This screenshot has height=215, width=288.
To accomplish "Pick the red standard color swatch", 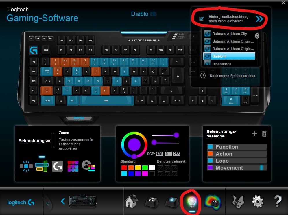I will click(124, 168).
